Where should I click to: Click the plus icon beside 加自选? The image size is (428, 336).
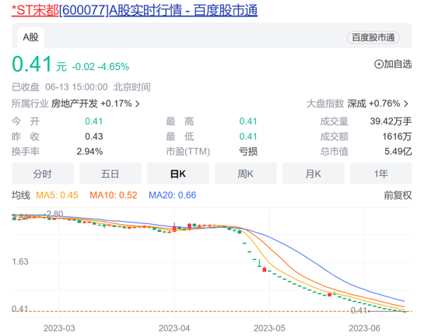point(378,65)
